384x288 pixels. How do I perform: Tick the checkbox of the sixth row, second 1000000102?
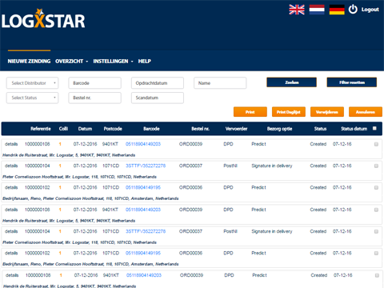[376, 254]
